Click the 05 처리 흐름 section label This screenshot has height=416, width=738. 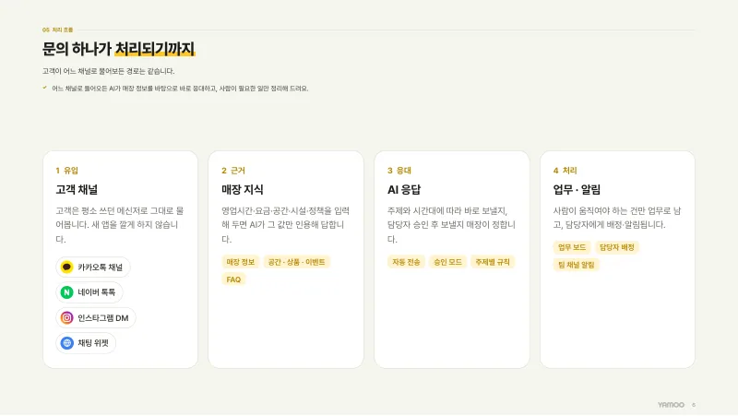tap(57, 30)
